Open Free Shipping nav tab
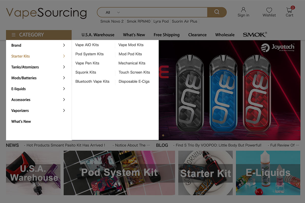Image resolution: width=305 pixels, height=203 pixels. pos(166,35)
